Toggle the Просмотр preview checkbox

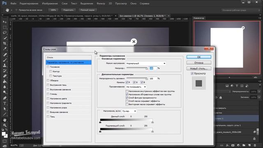pyautogui.click(x=192, y=74)
